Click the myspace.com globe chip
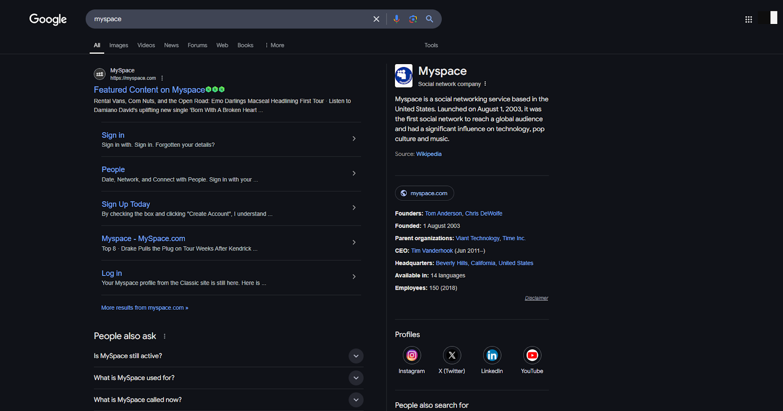 pyautogui.click(x=424, y=193)
